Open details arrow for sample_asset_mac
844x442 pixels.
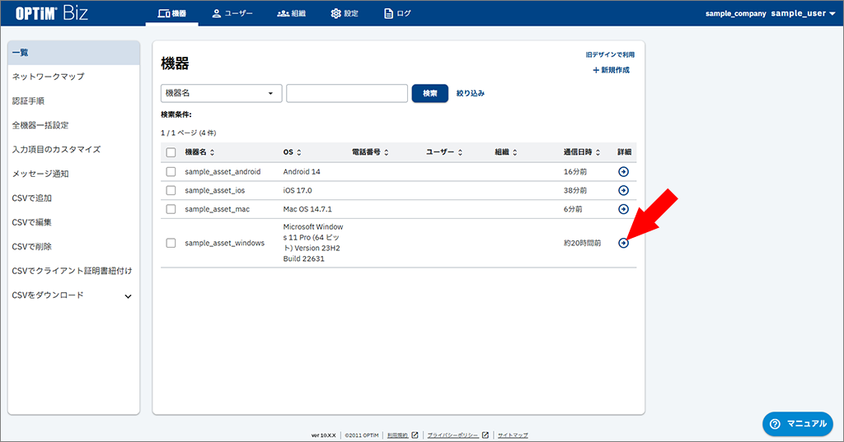coord(623,209)
